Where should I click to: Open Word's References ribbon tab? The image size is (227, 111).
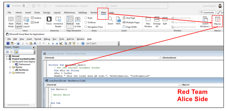(70, 12)
